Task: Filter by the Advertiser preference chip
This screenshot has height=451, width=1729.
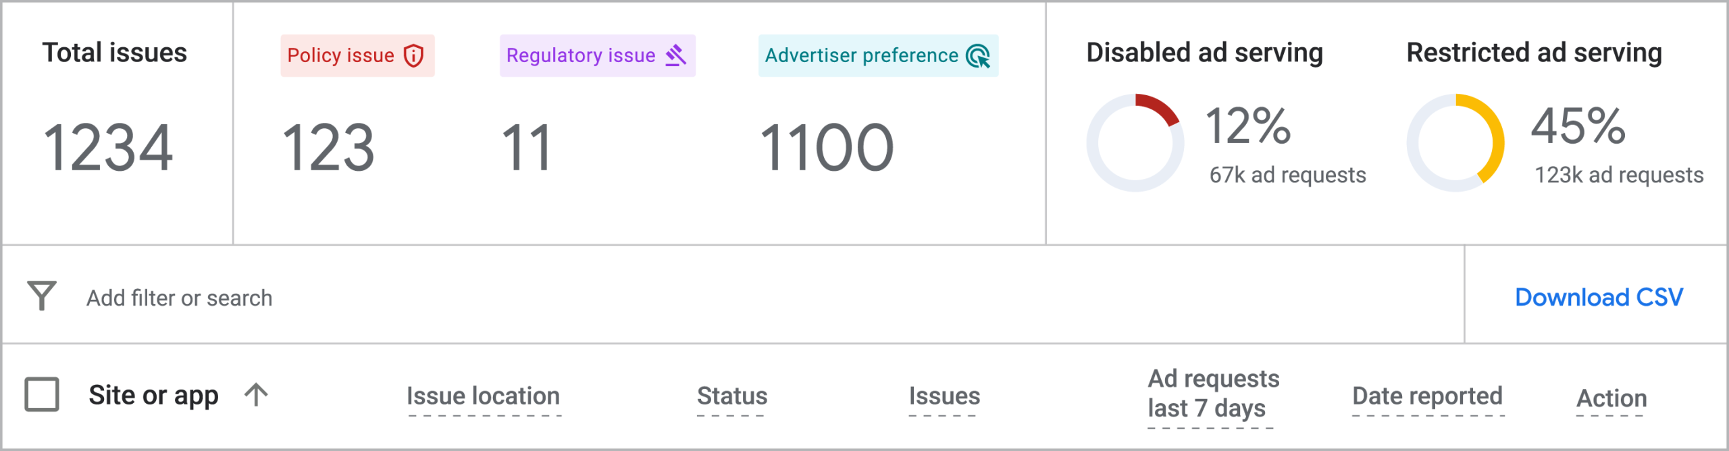Action: [878, 55]
